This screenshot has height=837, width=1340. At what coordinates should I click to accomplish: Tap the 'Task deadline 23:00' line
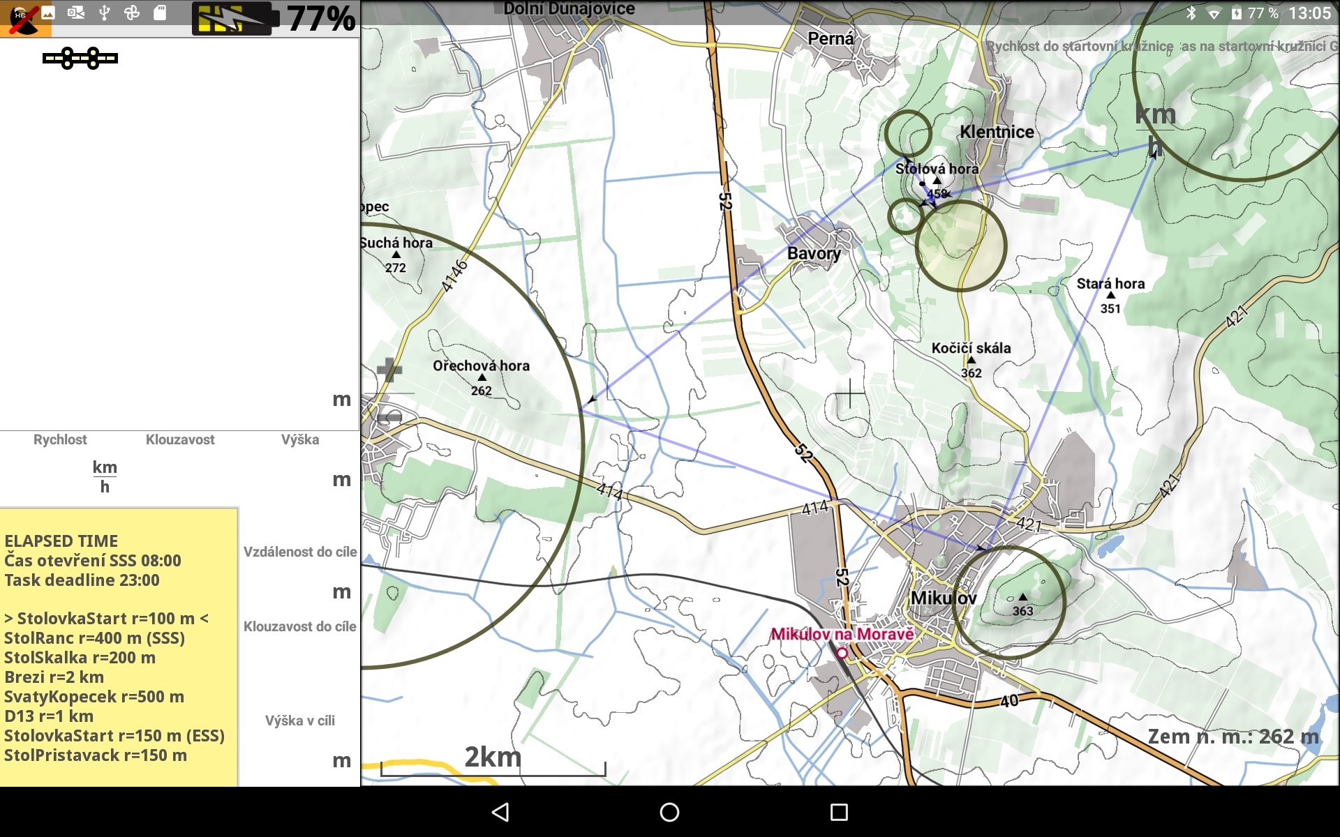coord(82,580)
